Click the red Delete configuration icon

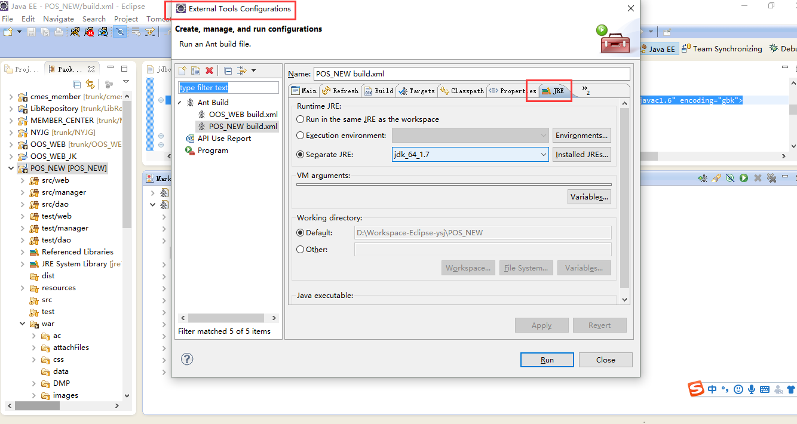[x=209, y=70]
